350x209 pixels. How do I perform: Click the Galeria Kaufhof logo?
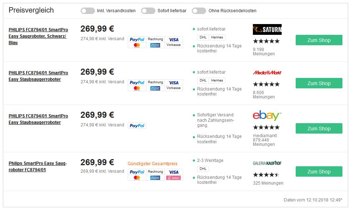(x=267, y=163)
